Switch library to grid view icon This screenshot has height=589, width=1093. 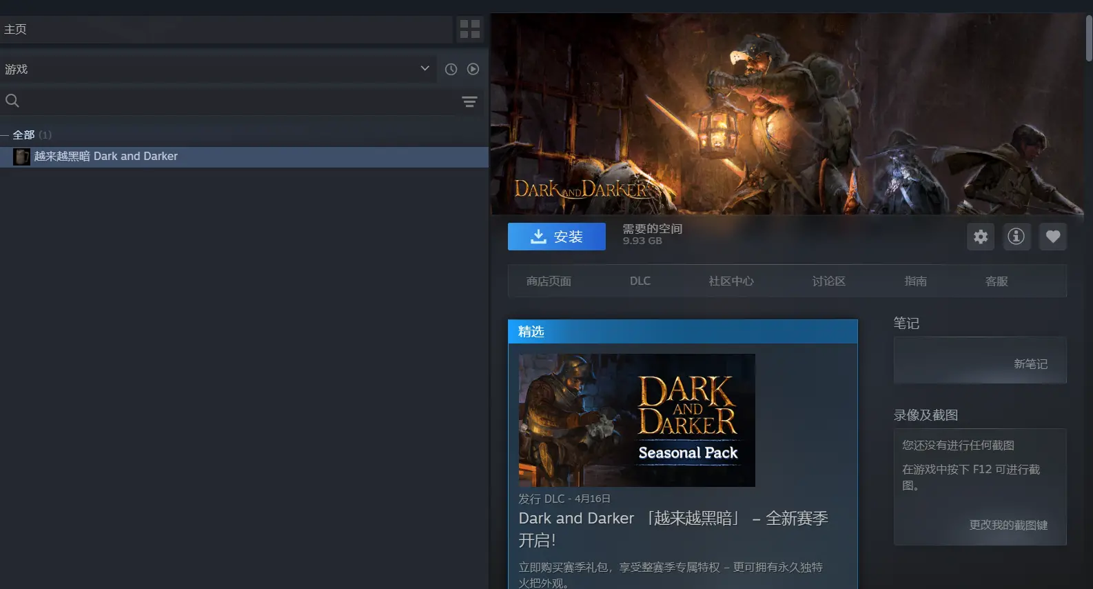[x=470, y=29]
